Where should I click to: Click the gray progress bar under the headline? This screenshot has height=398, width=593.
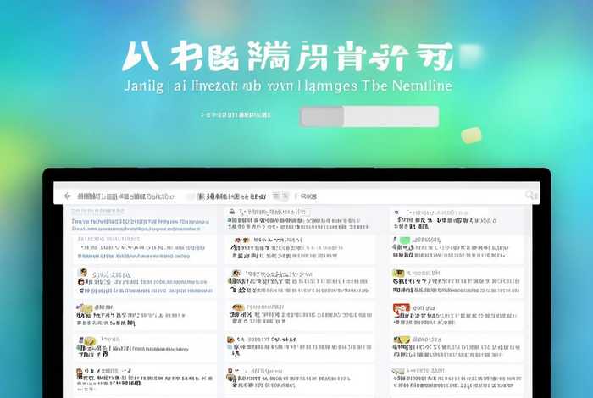[x=369, y=116]
